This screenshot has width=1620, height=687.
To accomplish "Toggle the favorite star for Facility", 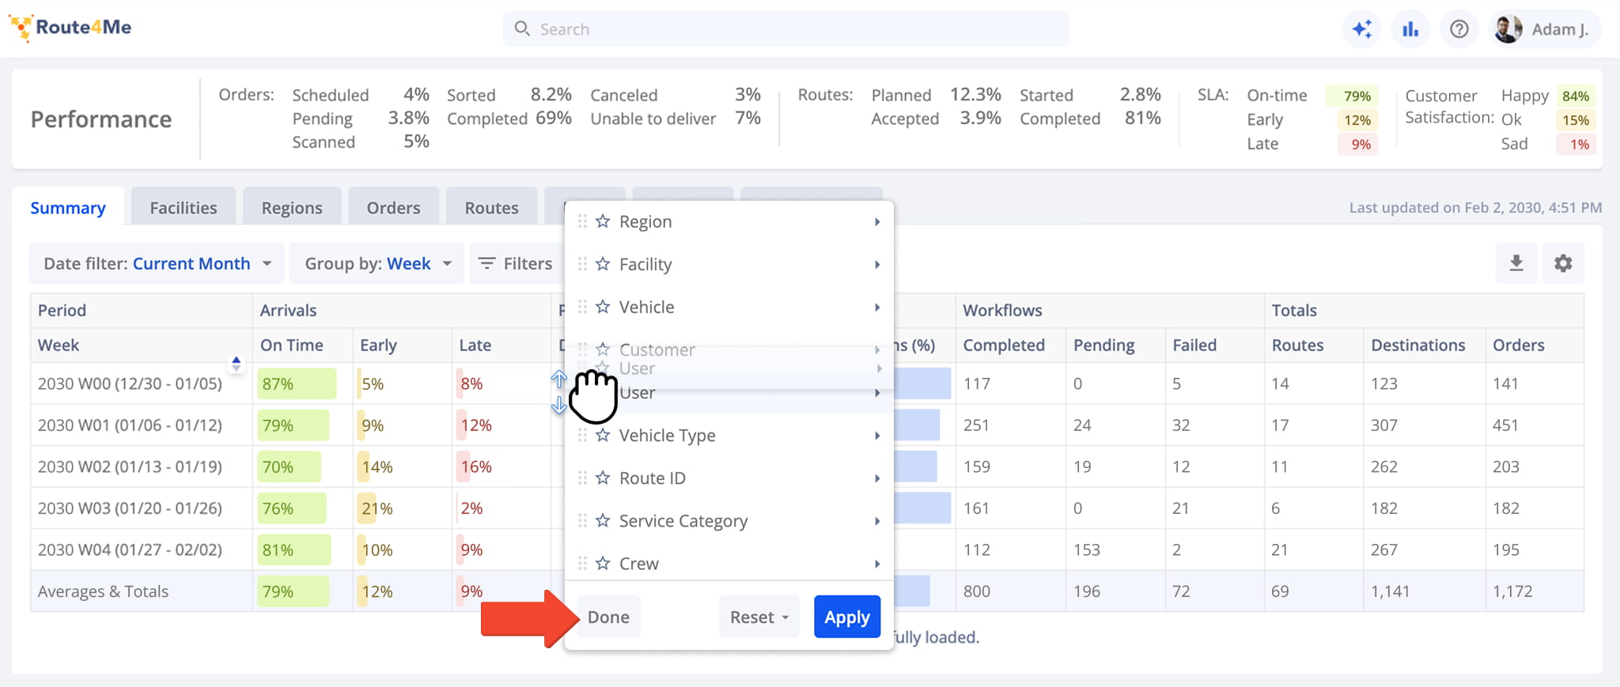I will (x=603, y=264).
